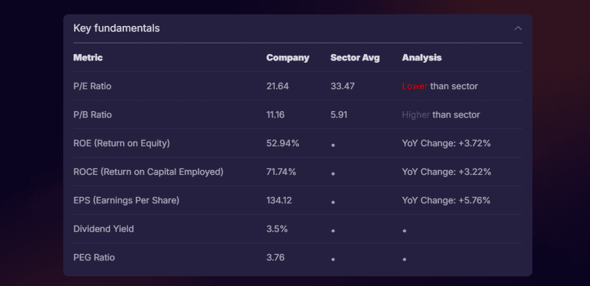Select EPS (Earnings Per Share) label
590x286 pixels.
126,200
